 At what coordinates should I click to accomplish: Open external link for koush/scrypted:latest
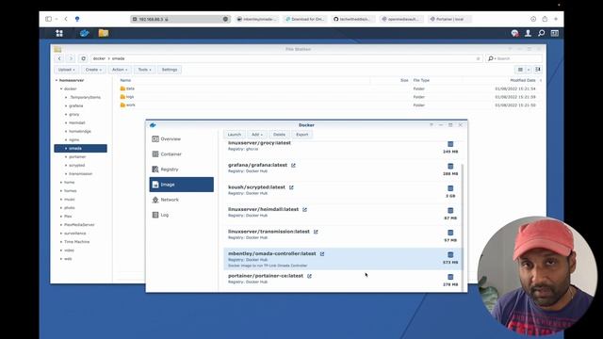point(291,187)
